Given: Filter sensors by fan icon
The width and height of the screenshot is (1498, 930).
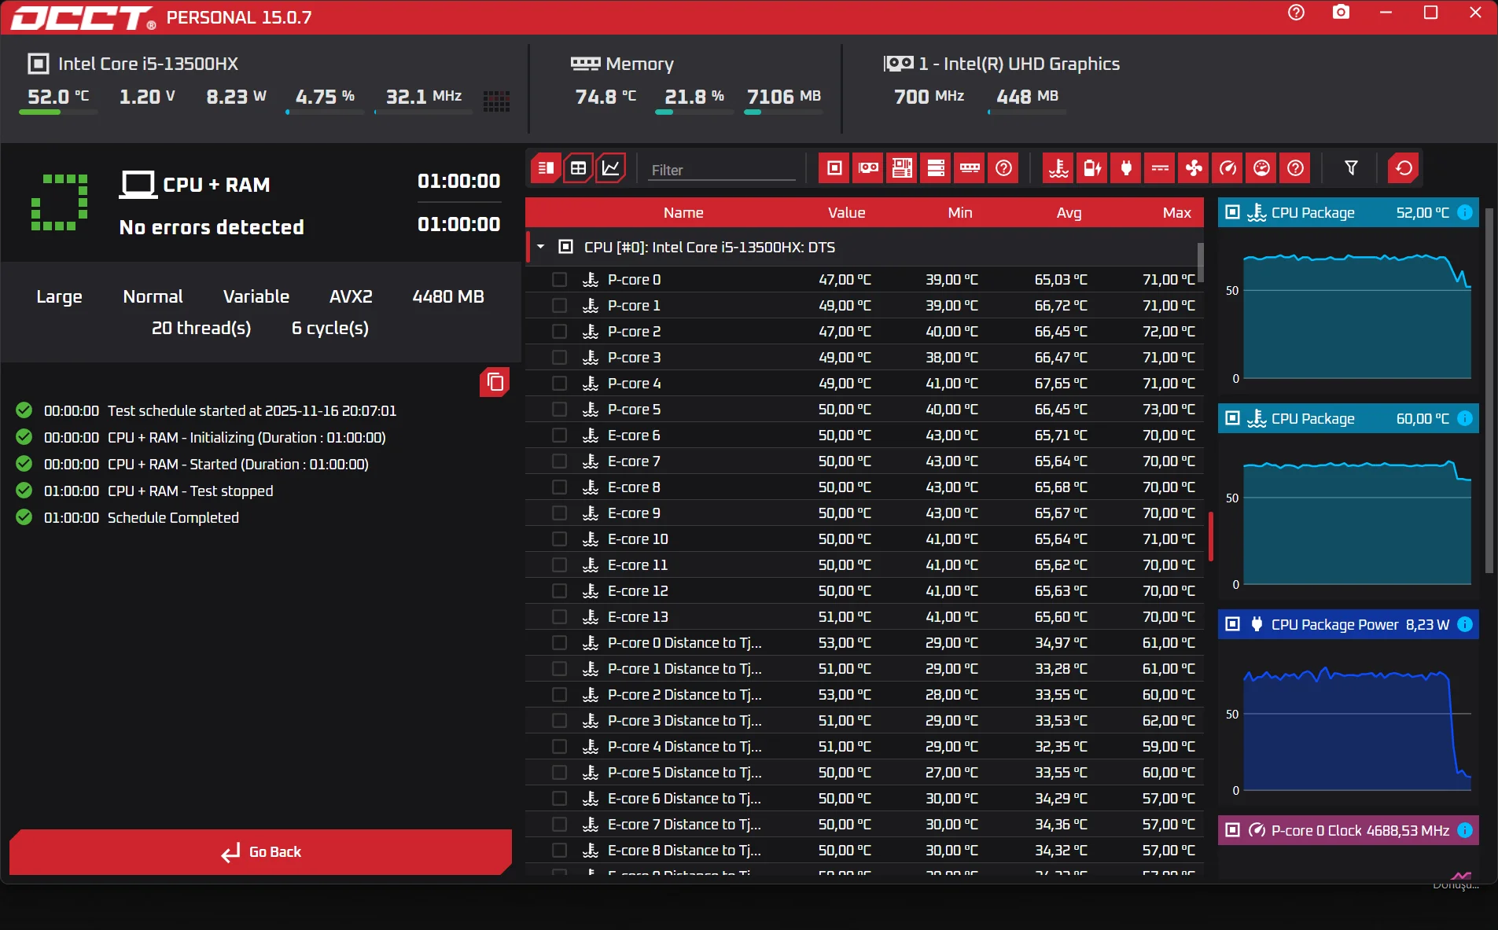Looking at the screenshot, I should 1194,168.
